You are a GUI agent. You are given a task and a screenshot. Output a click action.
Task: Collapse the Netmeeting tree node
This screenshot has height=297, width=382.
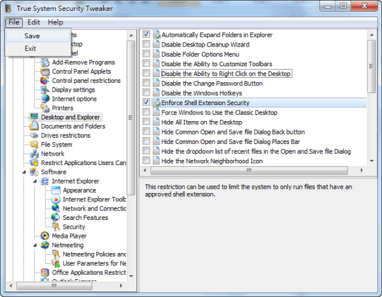pos(36,245)
